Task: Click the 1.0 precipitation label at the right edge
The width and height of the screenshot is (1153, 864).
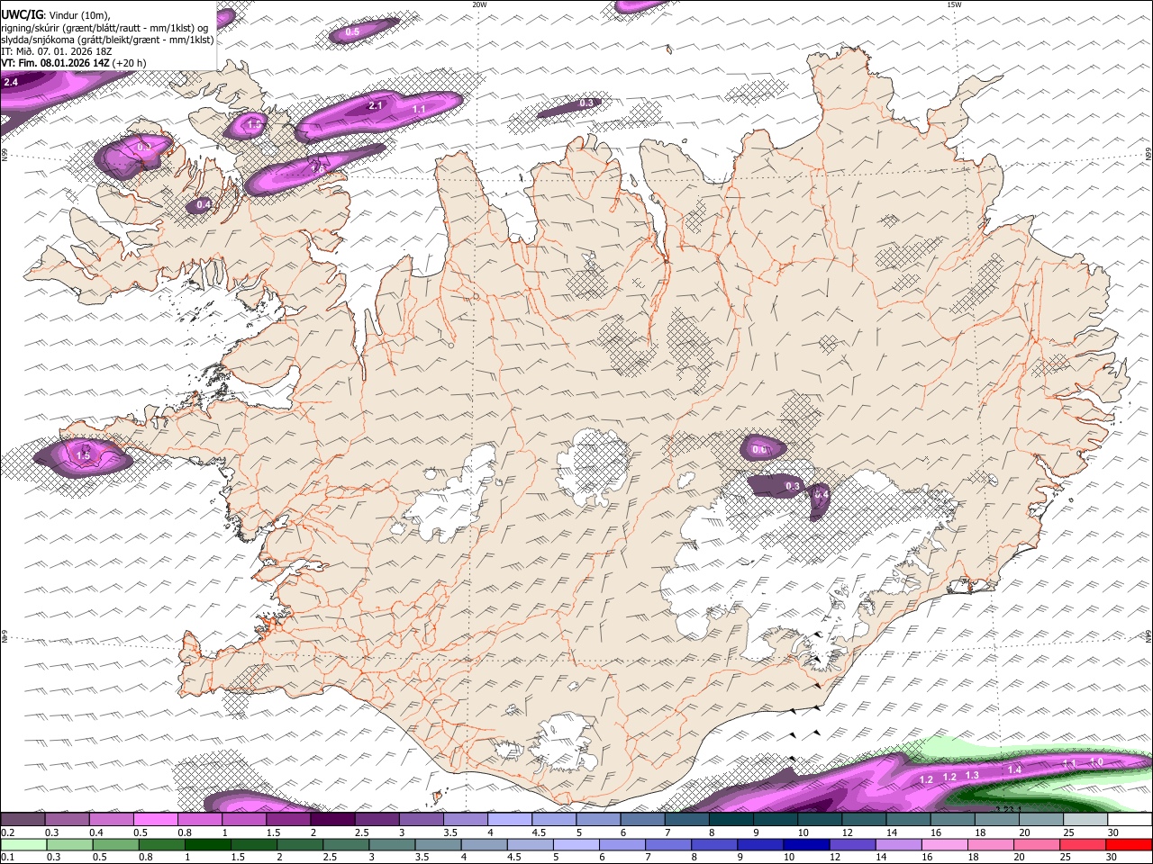Action: pos(1096,761)
